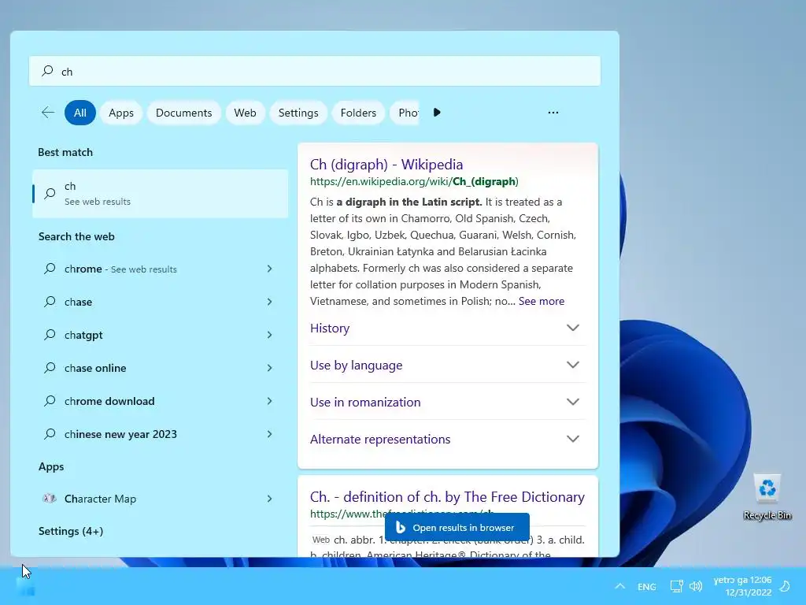Click ENG language indicator in taskbar
Screen dimensions: 806x605
pyautogui.click(x=647, y=586)
